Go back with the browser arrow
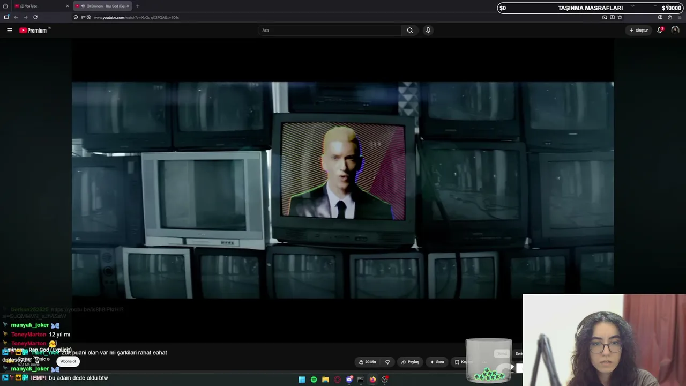Screen dimensions: 686x386 [x=16, y=17]
